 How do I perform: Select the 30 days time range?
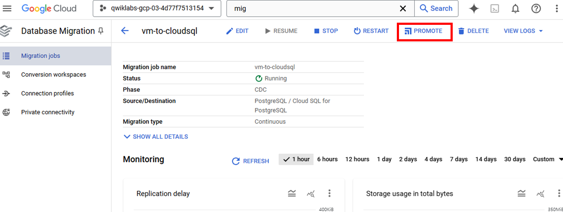515,159
